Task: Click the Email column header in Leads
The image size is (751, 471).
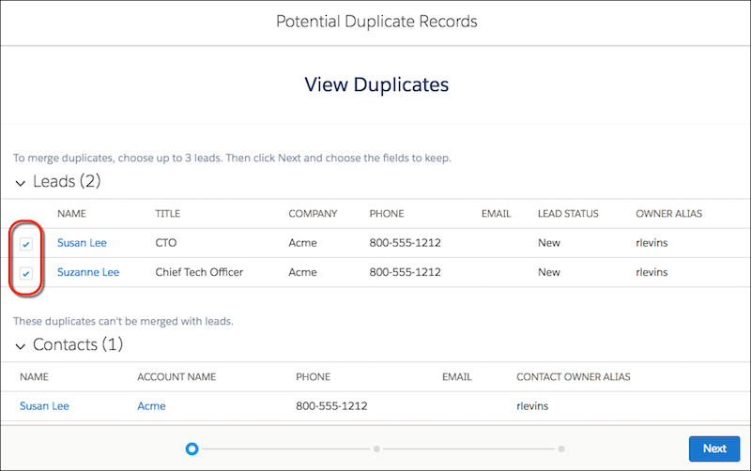Action: [496, 214]
